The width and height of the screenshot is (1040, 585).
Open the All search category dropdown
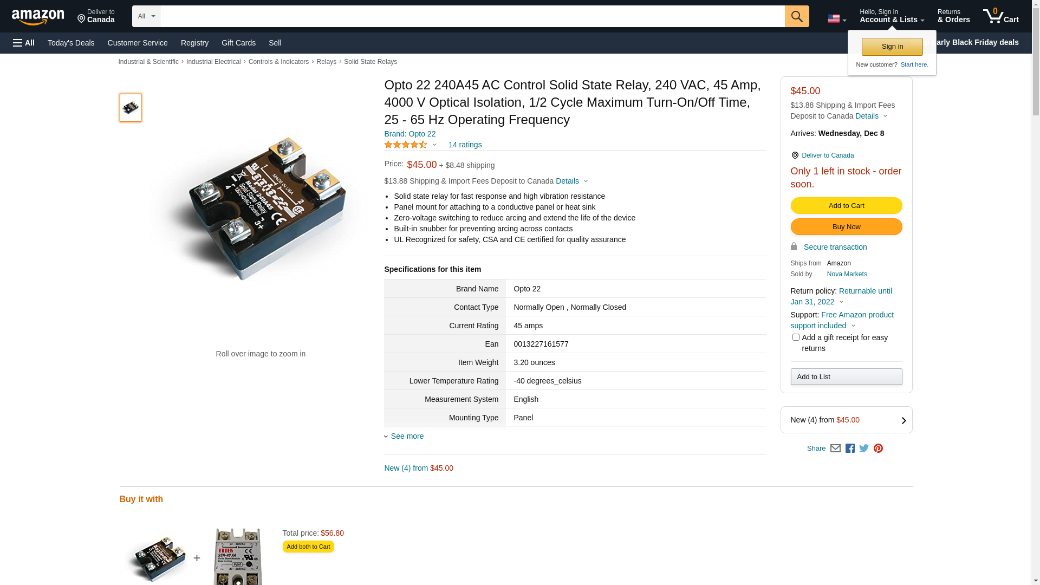[146, 16]
